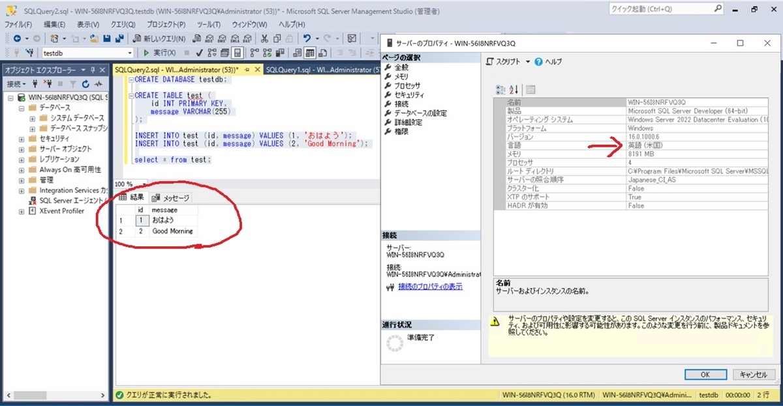Click Display Estimated Execution Plan icon
The image size is (783, 406).
(x=212, y=53)
